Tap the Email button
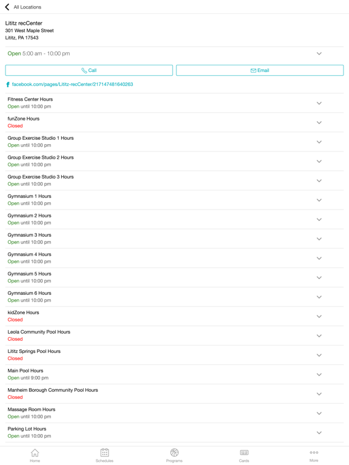The width and height of the screenshot is (349, 465). [260, 70]
